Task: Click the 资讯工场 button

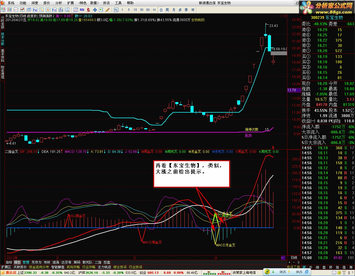Action: (293, 267)
